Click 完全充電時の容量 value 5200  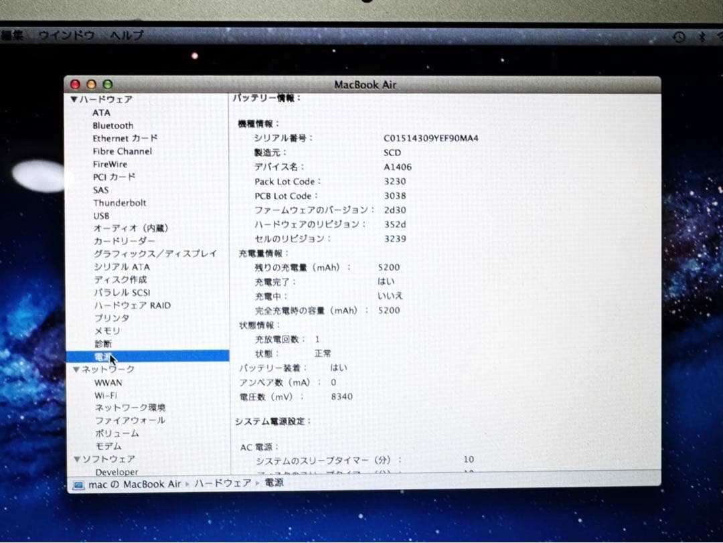(389, 310)
